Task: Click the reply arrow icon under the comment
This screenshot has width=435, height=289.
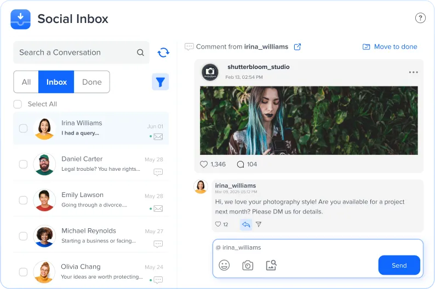Action: [246, 224]
